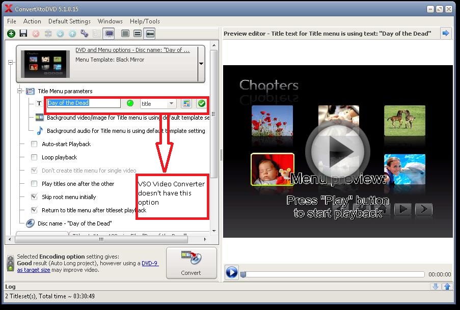Enable Loop playback checkbox
This screenshot has width=460, height=310.
point(34,157)
